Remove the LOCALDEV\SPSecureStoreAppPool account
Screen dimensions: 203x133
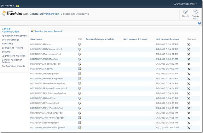point(188,88)
